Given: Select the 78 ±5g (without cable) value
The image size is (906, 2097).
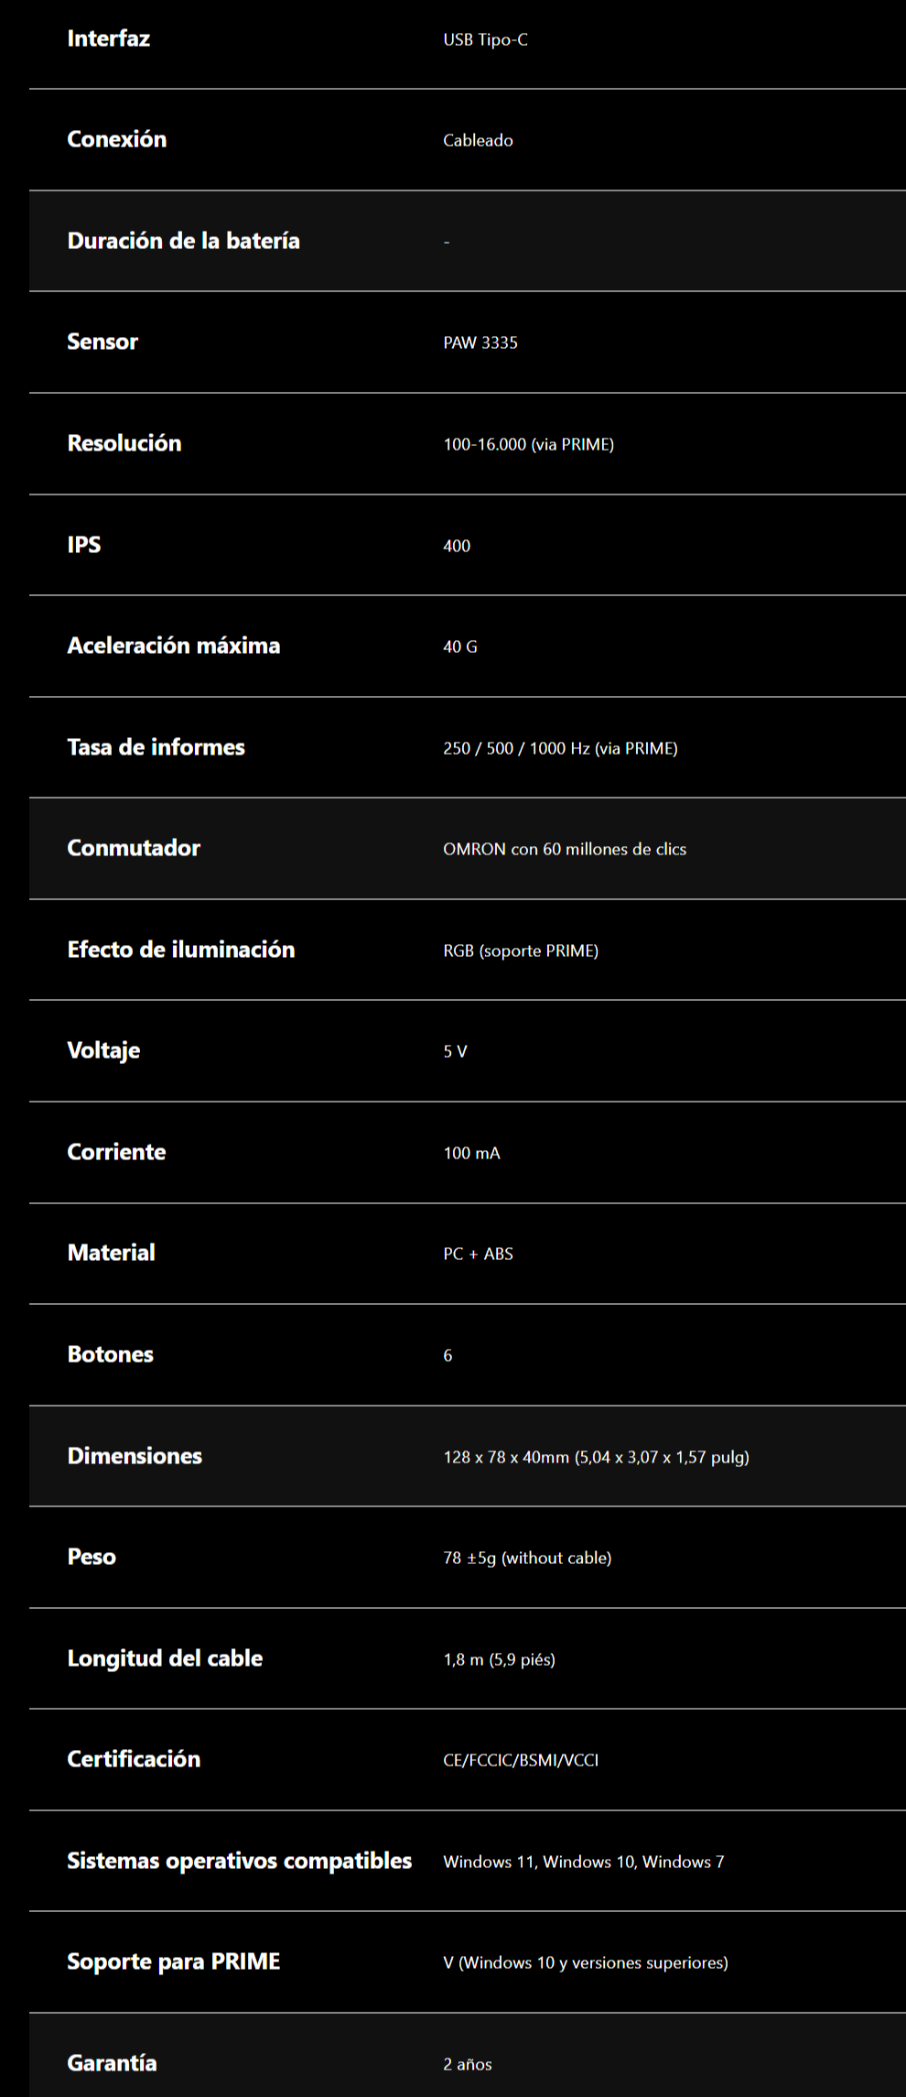Looking at the screenshot, I should click(527, 1558).
